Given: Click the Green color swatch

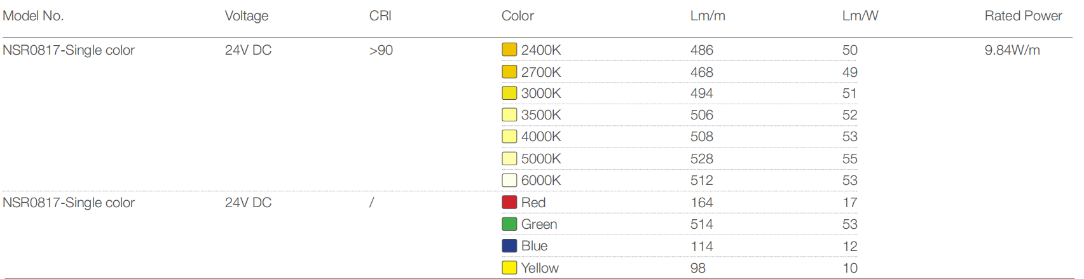Looking at the screenshot, I should (509, 224).
